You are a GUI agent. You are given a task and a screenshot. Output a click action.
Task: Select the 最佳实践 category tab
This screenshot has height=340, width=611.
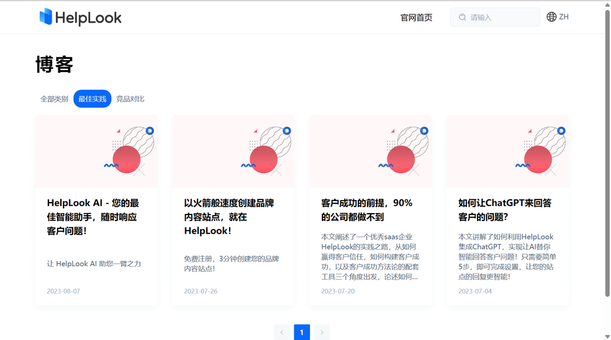coord(92,99)
